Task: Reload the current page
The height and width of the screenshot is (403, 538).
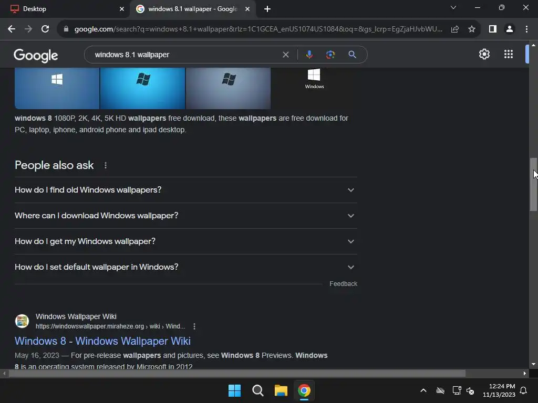Action: [45, 29]
